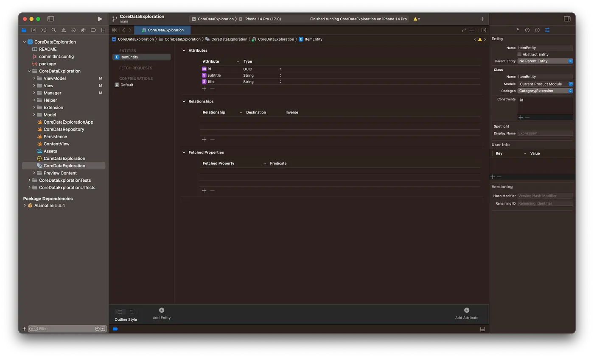Toggle recent files filter in navigator
The height and width of the screenshot is (358, 594).
click(x=97, y=329)
